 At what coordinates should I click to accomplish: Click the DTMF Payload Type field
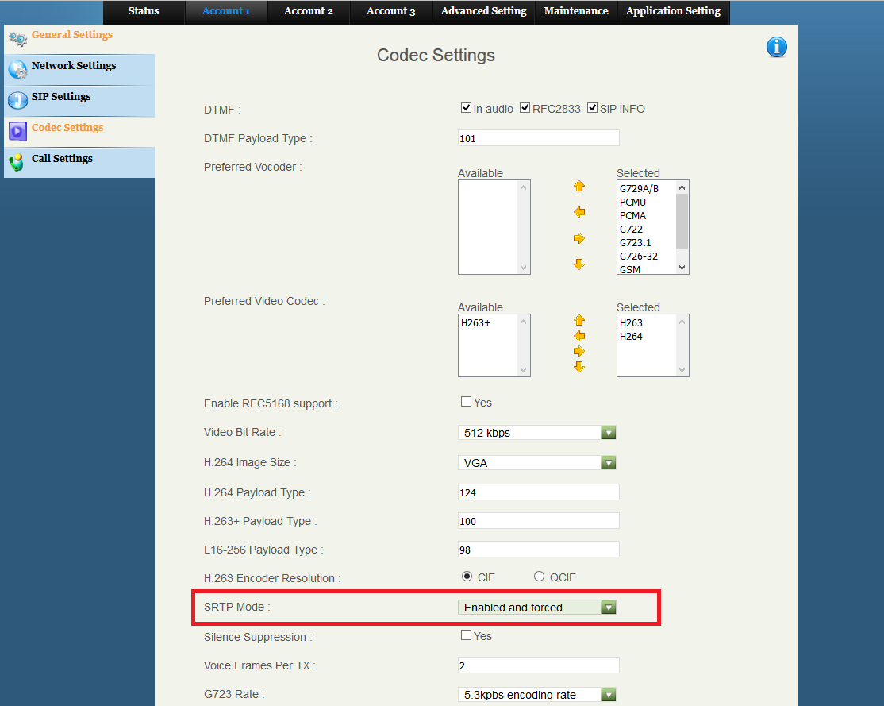538,138
